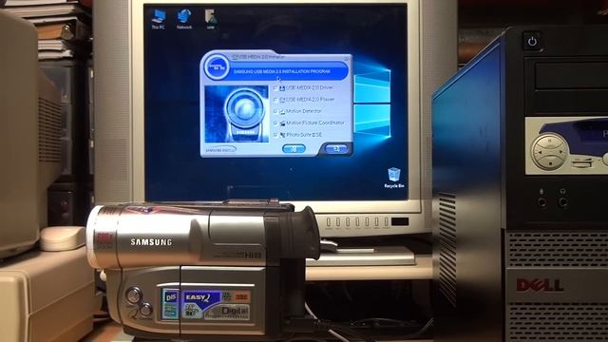Click the exit button in the dark corner
Image resolution: width=608 pixels, height=342 pixels.
[x=336, y=148]
